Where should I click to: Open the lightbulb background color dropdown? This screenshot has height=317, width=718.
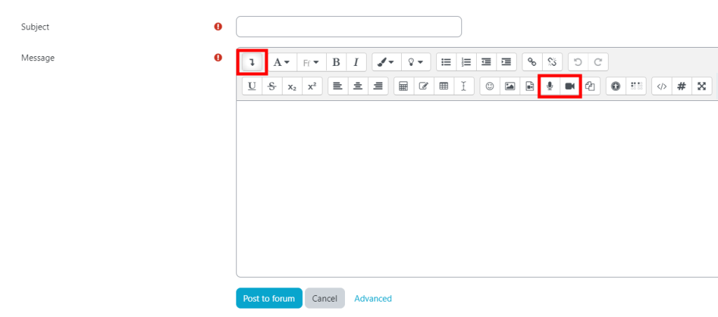[x=416, y=62]
